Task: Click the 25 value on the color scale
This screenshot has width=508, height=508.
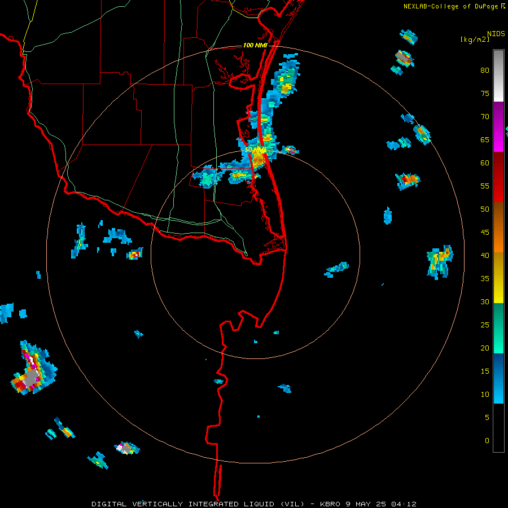Action: pos(485,325)
